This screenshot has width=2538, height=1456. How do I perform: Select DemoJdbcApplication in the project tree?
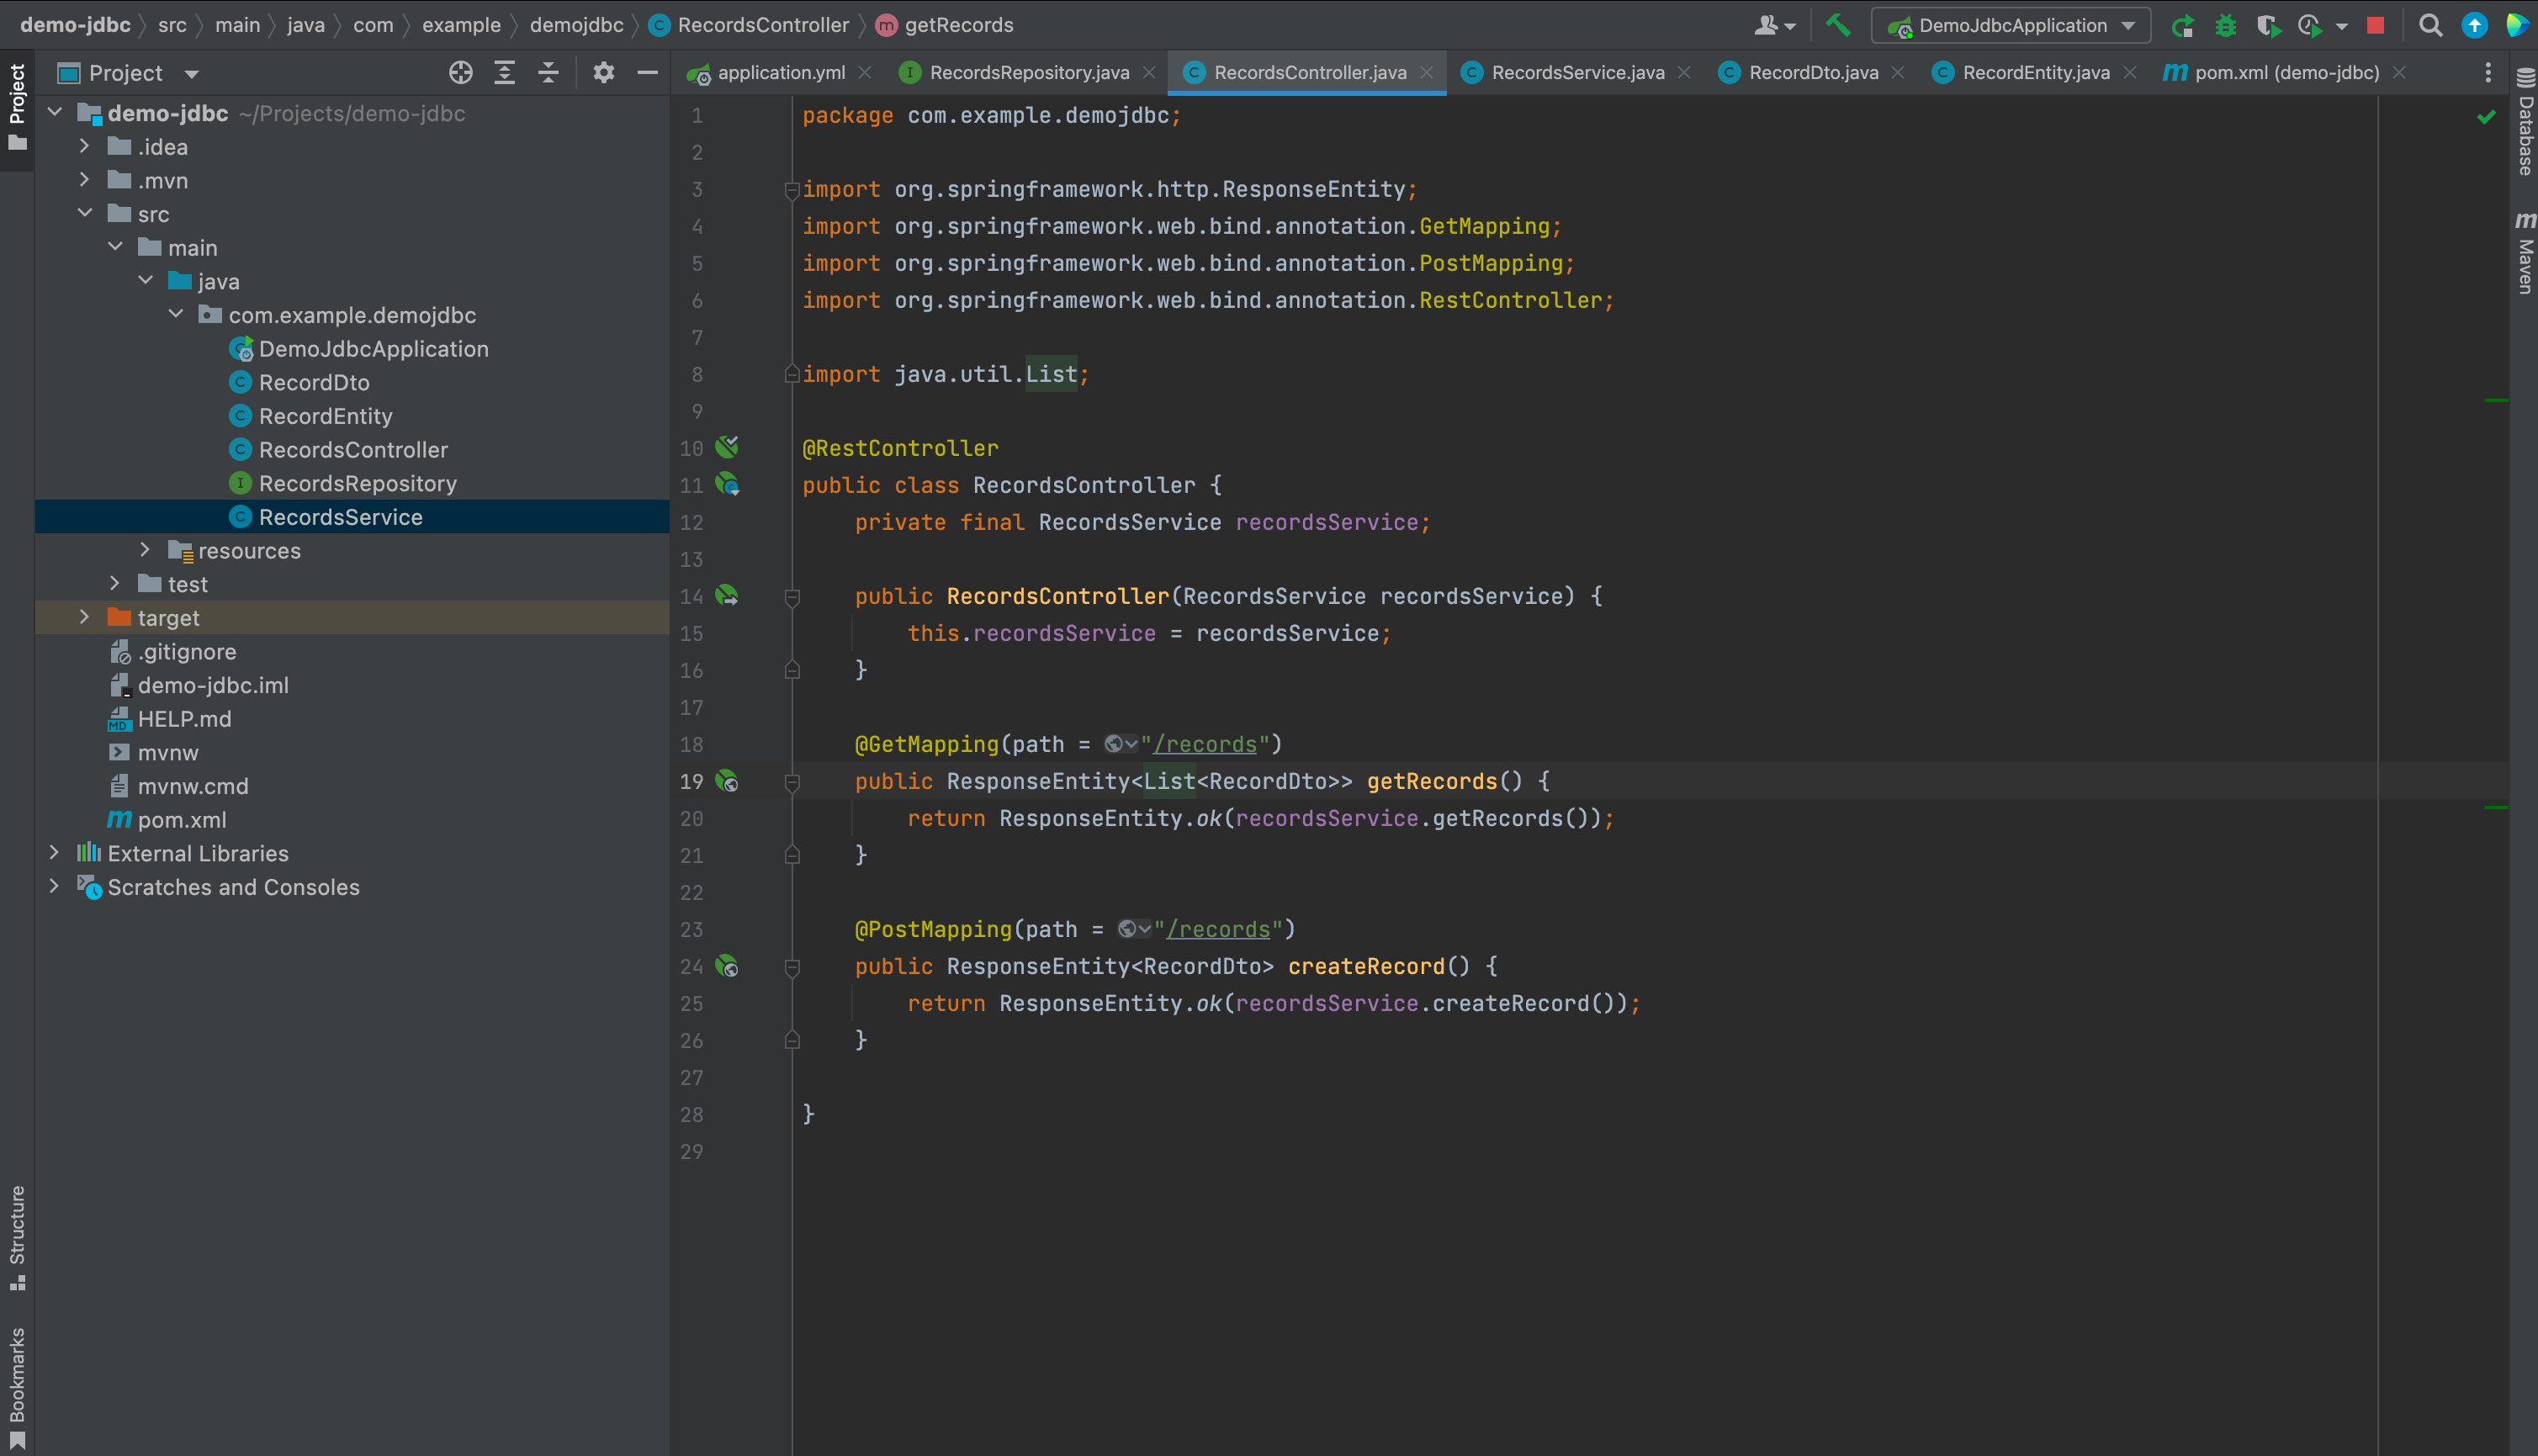pyautogui.click(x=373, y=348)
